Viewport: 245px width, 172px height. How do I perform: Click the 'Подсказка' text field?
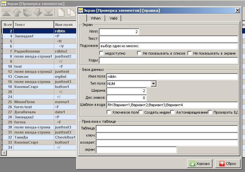168,46
